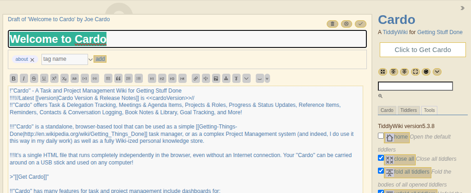This screenshot has height=193, width=471.
Task: Click the excise text toolbar icon
Action: pyautogui.click(x=206, y=79)
